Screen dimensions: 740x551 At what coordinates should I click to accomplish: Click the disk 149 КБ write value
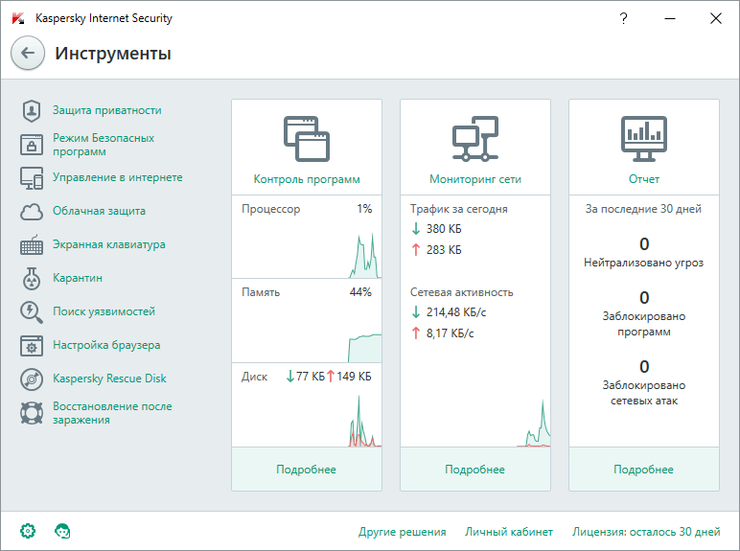(x=354, y=376)
